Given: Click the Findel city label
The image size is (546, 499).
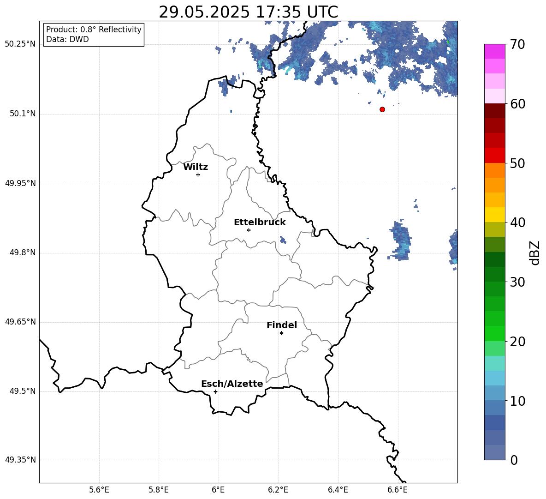Looking at the screenshot, I should click(x=282, y=325).
